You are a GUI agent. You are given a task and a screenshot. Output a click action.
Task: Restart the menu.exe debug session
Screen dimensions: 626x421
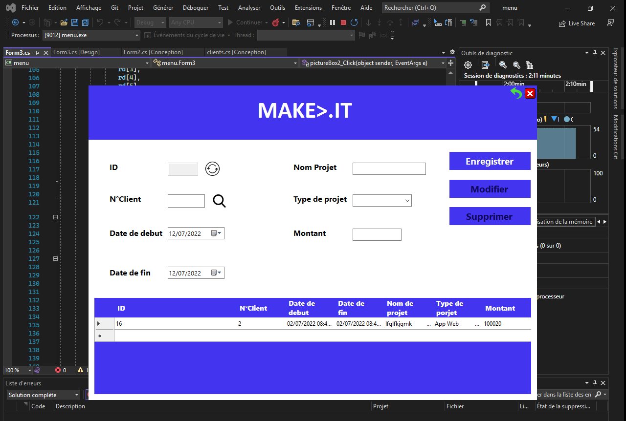pos(354,22)
